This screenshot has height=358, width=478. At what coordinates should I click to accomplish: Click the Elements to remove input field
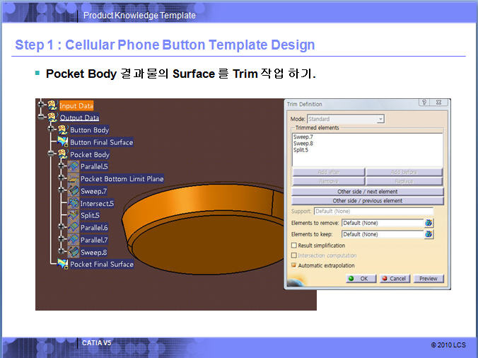381,223
